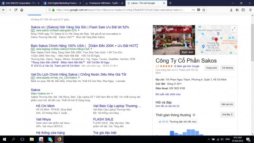254x143 pixels.
Task: Click Đề xuất một chỉnh sửa link
Action: pos(168,94)
